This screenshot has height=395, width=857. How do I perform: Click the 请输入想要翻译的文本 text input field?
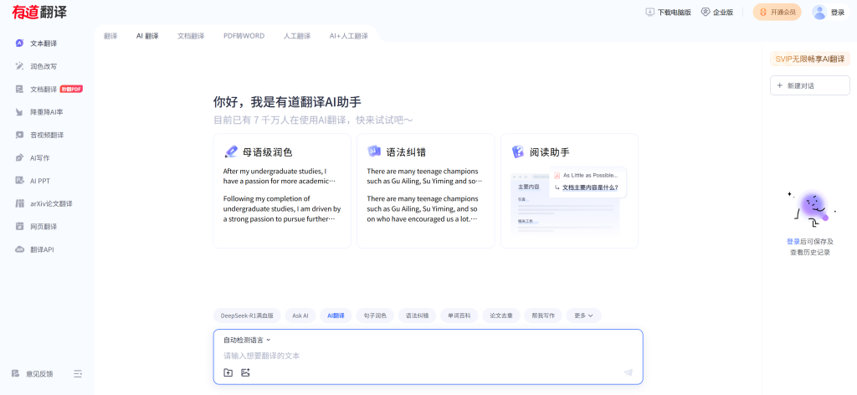[x=418, y=356]
